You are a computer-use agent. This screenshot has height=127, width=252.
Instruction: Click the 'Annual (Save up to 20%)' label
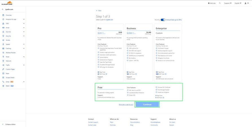[x=174, y=20]
